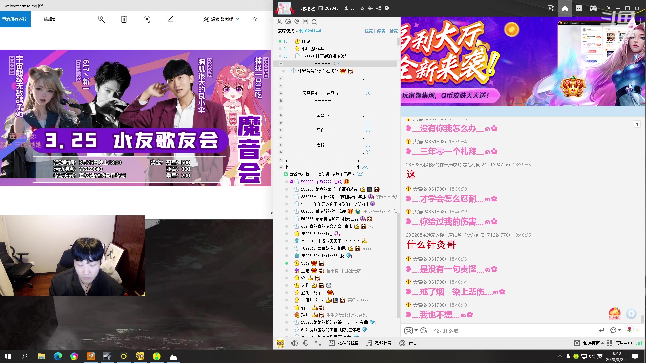Select user 球球 in the member list
The width and height of the screenshot is (646, 363).
coord(305,315)
